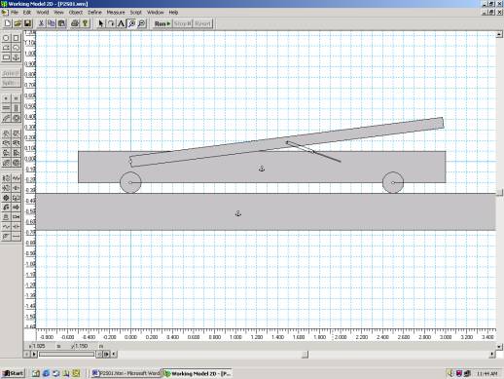Click the horizontal scrollbar thumb
The width and height of the screenshot is (504, 379).
305,354
